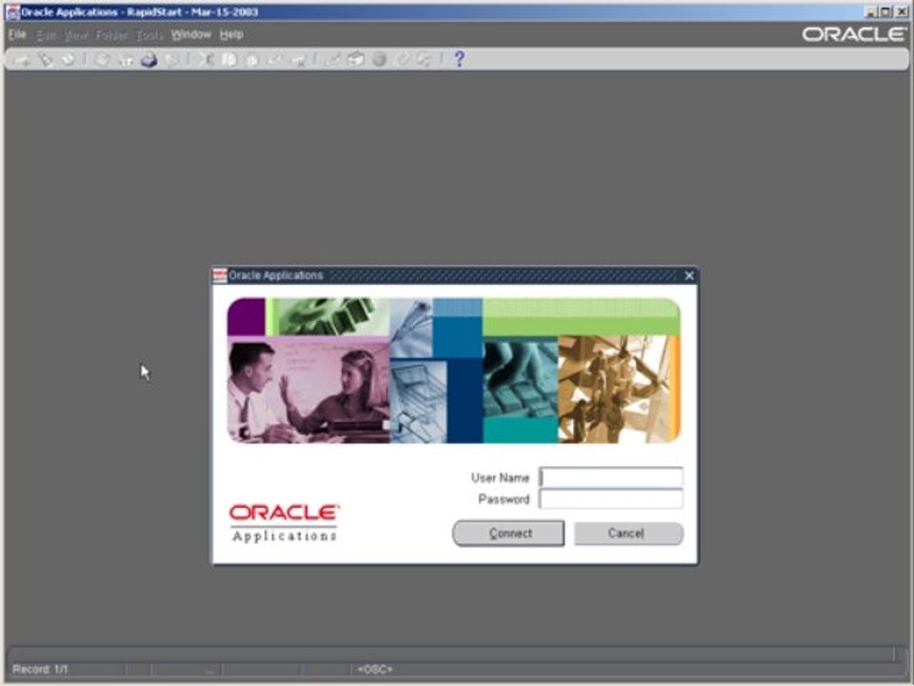Click the 'User Name' label text

tap(500, 477)
